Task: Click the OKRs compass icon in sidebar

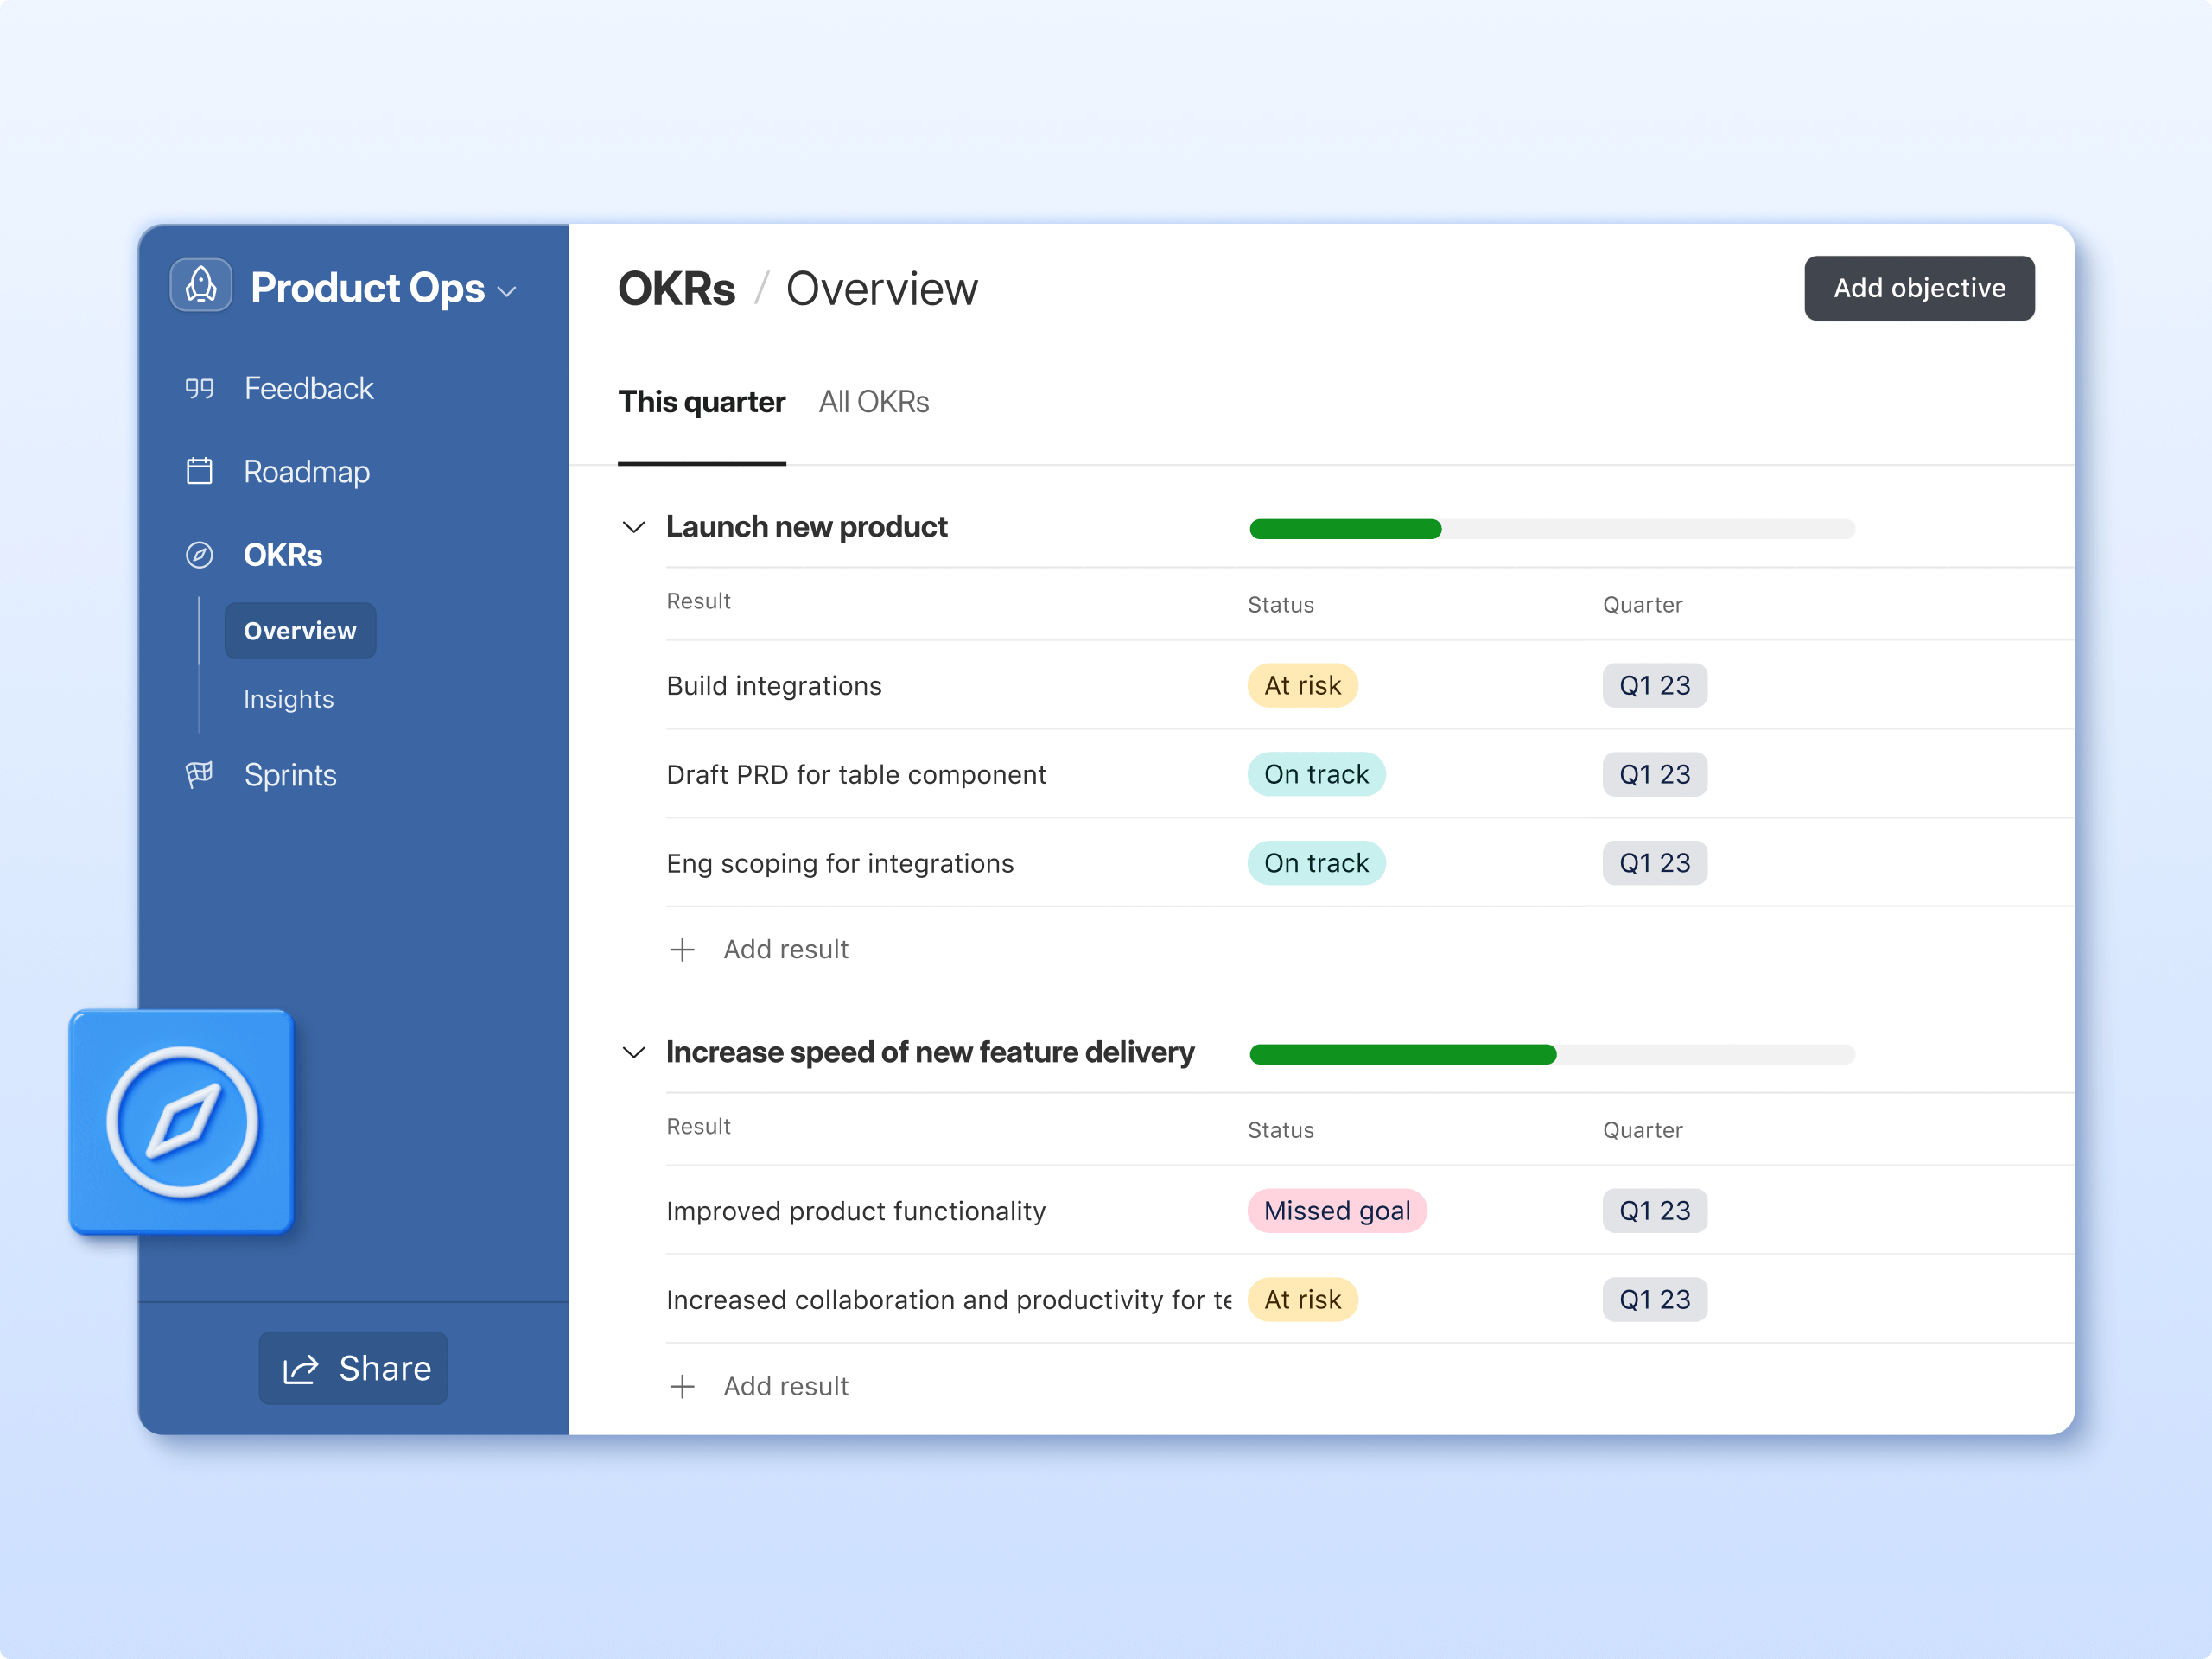Action: click(199, 555)
